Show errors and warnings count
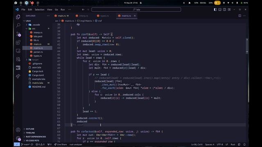Image resolution: width=262 pixels, height=147 pixels. 40,145
